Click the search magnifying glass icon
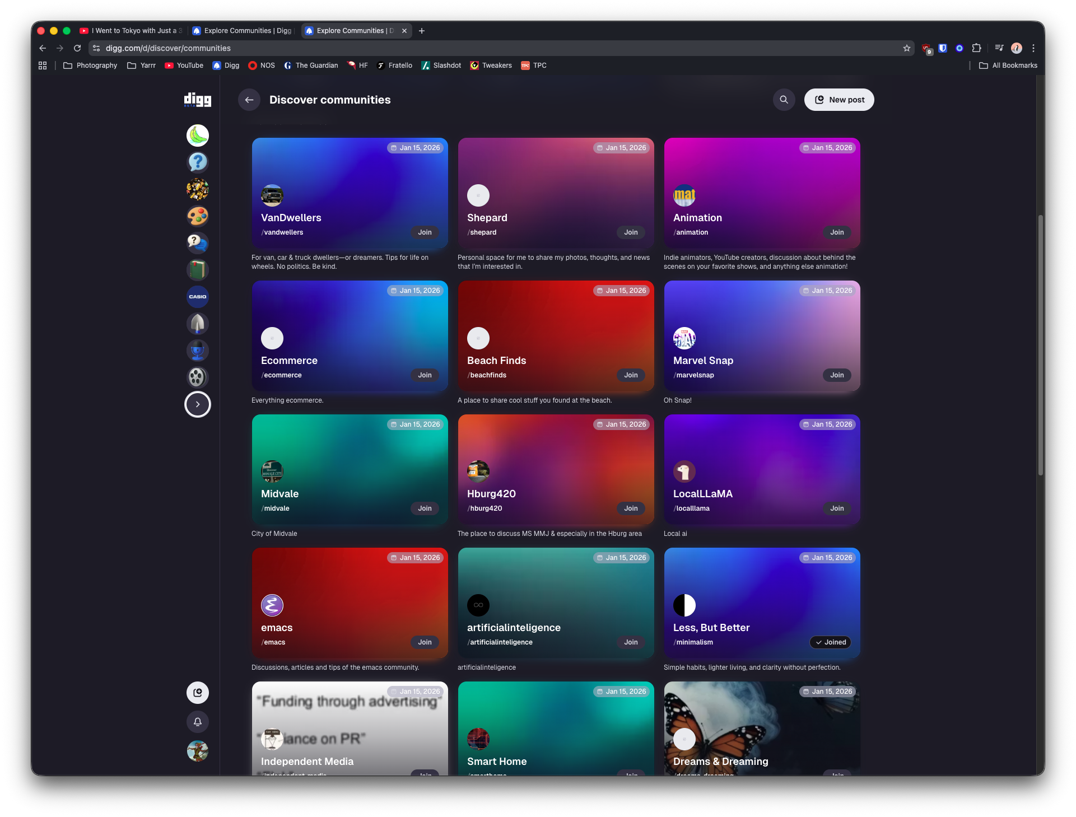This screenshot has width=1076, height=817. tap(784, 99)
